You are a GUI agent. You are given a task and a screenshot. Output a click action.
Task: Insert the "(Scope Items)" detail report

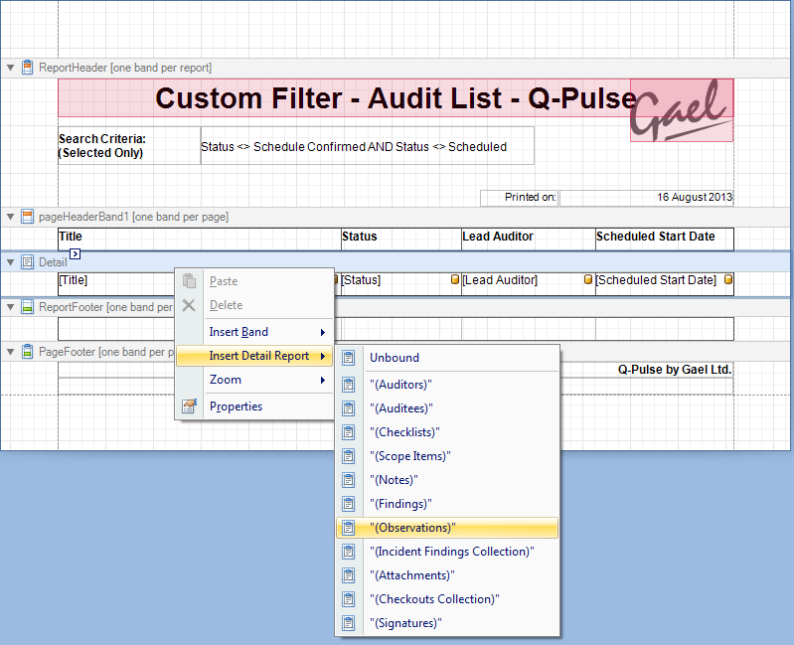447,455
